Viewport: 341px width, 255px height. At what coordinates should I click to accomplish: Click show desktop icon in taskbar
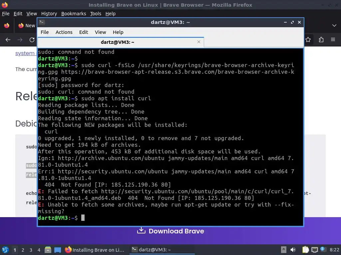pos(57,250)
